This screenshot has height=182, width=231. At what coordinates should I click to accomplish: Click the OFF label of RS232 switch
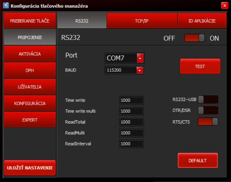click(169, 38)
